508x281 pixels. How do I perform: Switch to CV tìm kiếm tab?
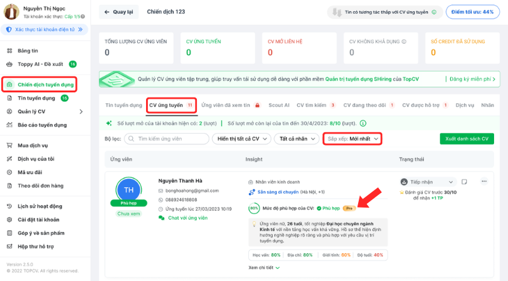tap(316, 105)
